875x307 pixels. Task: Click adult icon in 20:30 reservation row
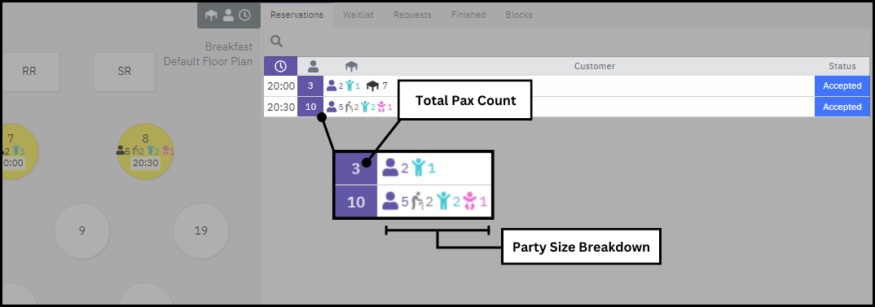(x=332, y=107)
